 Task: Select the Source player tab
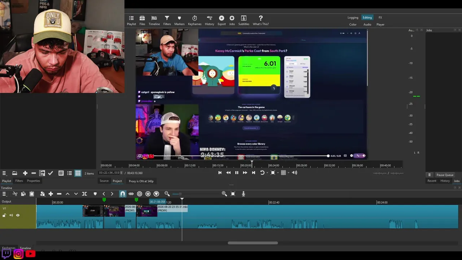pyautogui.click(x=104, y=181)
